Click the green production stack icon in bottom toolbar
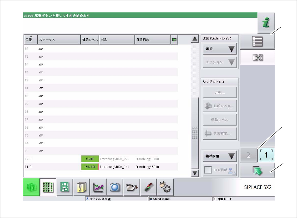 pos(31,187)
